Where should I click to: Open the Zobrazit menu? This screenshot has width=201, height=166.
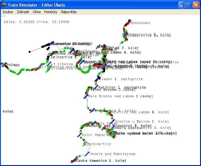[23, 12]
